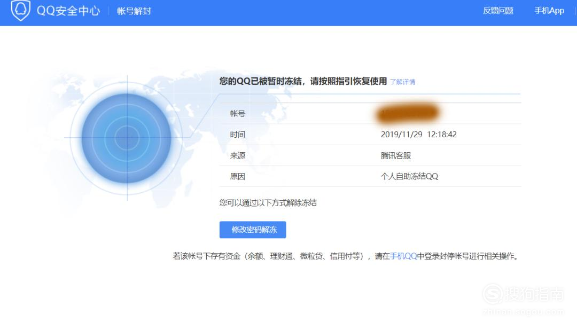Click the timestamp 2019/11/29 12:18:42
The width and height of the screenshot is (577, 330).
[x=418, y=135]
